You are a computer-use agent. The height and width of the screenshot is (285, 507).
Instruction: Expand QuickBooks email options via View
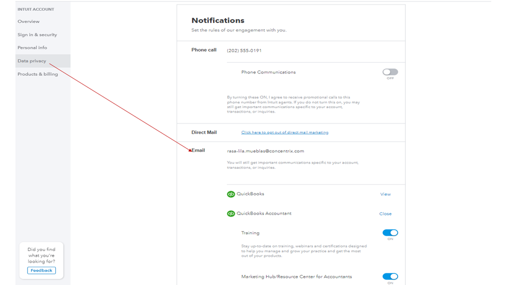[385, 194]
